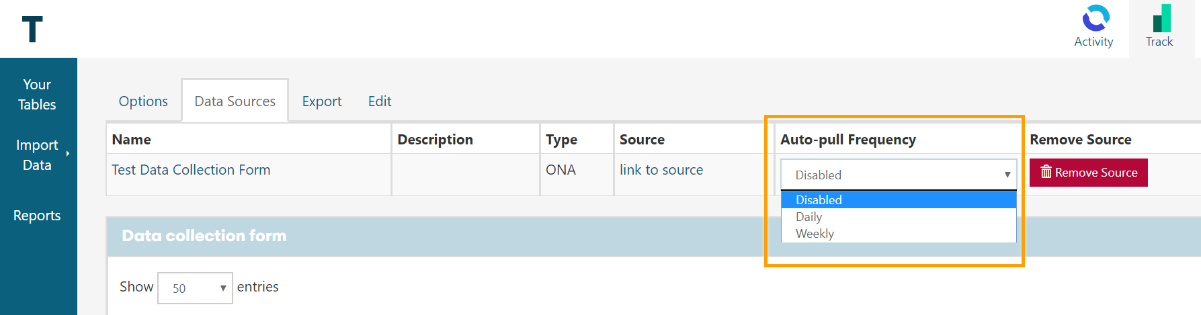Switch to the Options tab

[x=143, y=101]
